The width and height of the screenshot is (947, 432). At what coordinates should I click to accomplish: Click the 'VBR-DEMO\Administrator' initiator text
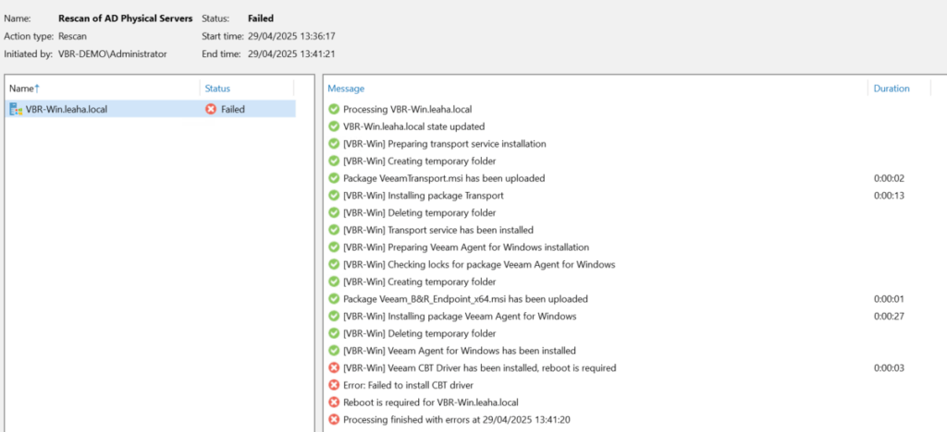[x=112, y=54]
